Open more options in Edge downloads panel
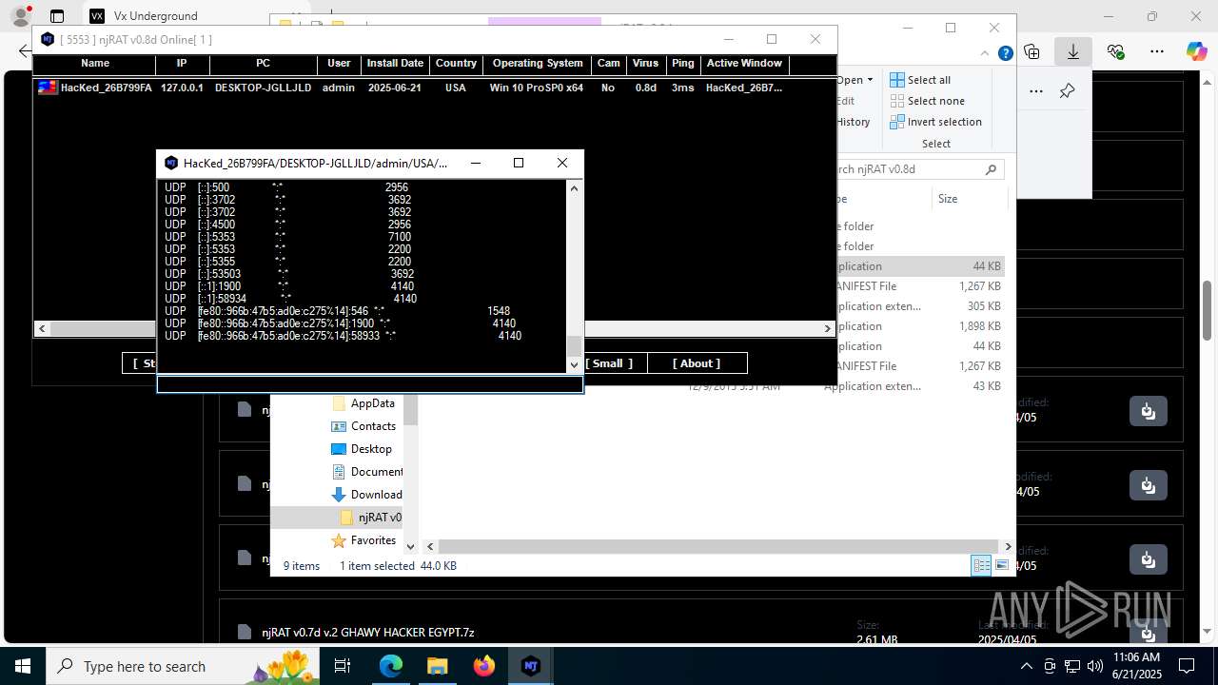Screen dimensions: 1218x685 (1036, 91)
